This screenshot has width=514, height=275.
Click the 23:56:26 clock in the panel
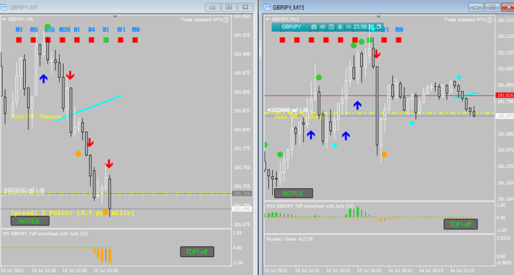coord(363,27)
